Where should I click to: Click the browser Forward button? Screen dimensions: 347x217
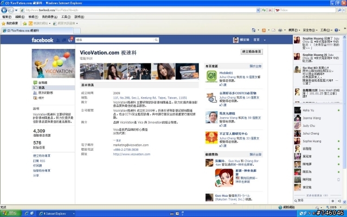[11, 10]
